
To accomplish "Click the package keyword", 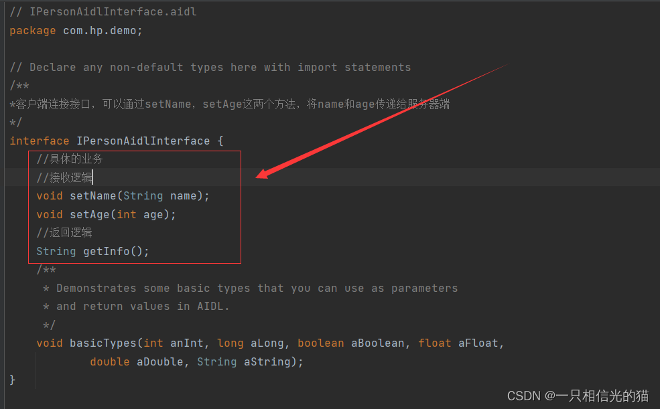I will click(33, 31).
